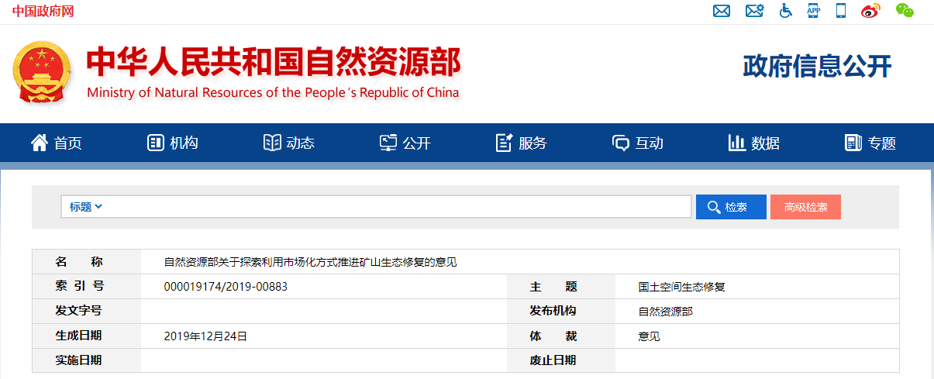
Task: Click the envelope mail icon
Action: 722,11
